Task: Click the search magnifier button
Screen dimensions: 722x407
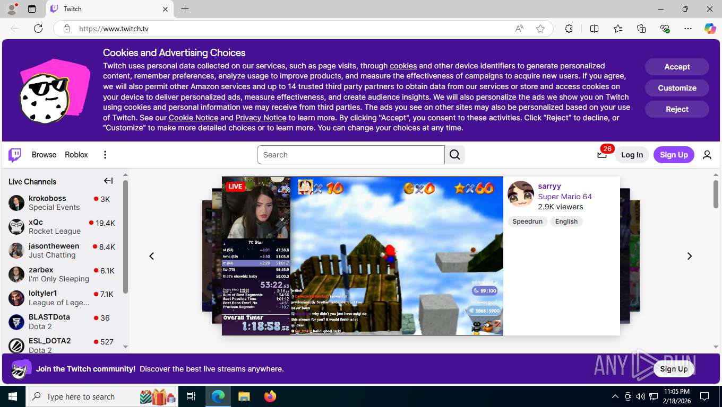Action: pyautogui.click(x=455, y=155)
